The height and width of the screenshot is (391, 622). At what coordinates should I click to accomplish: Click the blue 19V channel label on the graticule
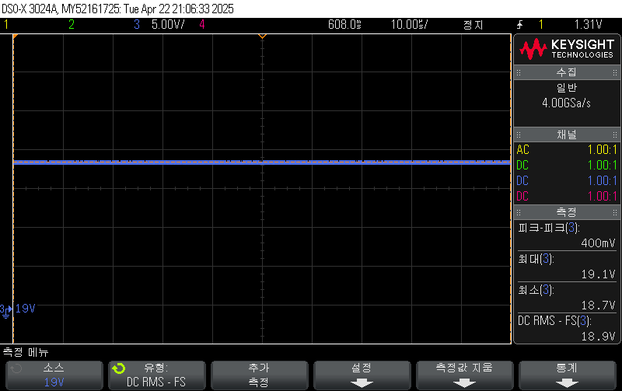[x=26, y=309]
